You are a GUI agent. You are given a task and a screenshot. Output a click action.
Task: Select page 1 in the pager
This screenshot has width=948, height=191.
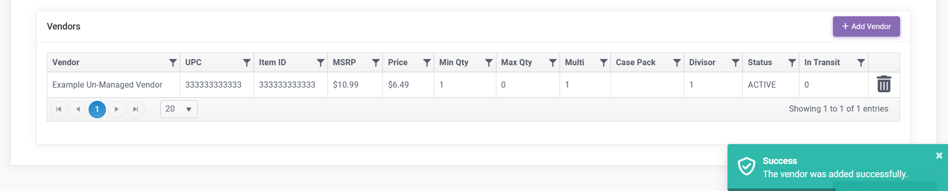pos(97,109)
